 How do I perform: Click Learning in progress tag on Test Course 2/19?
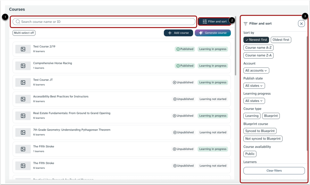213,49
